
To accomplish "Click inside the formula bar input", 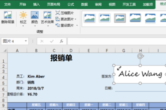I will 117,41.
